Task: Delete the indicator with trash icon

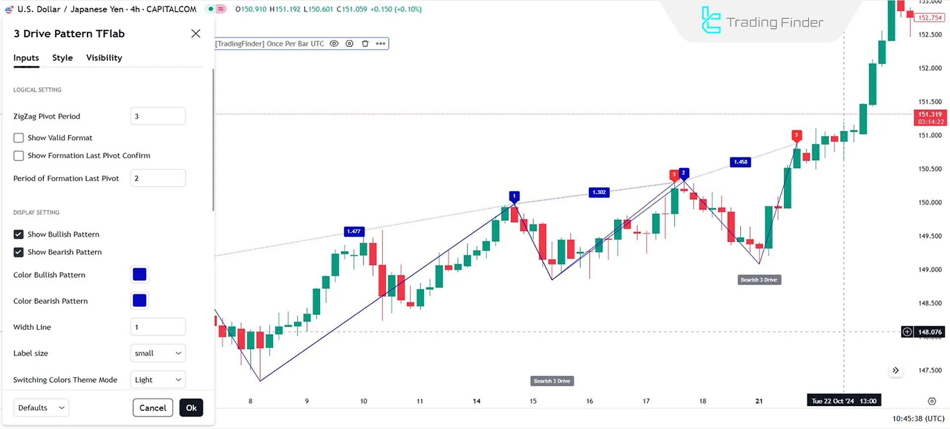Action: (x=365, y=43)
